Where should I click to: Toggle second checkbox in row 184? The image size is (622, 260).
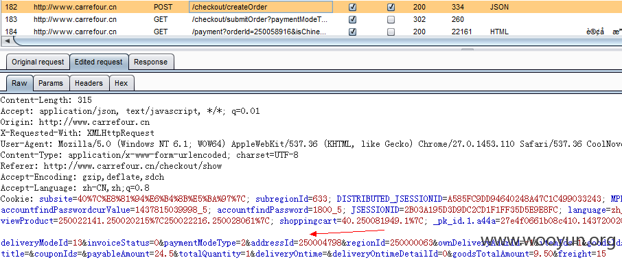391,32
